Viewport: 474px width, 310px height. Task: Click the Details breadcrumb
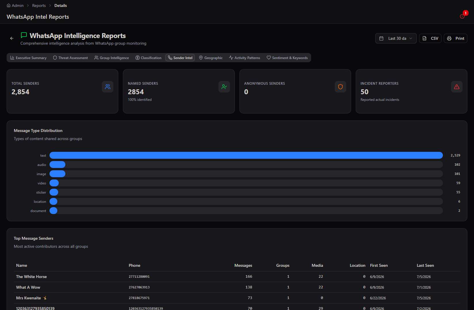pos(60,5)
